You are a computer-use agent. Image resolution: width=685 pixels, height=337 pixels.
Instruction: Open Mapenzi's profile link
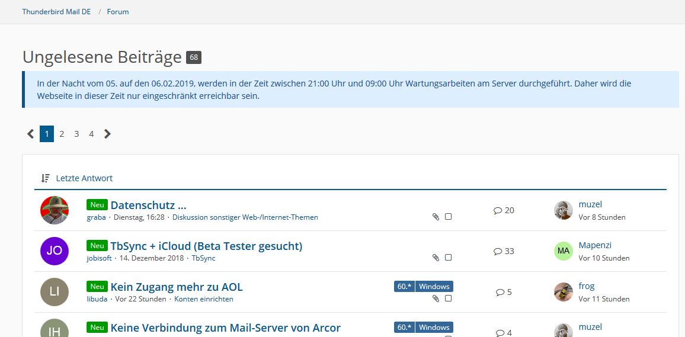point(595,245)
